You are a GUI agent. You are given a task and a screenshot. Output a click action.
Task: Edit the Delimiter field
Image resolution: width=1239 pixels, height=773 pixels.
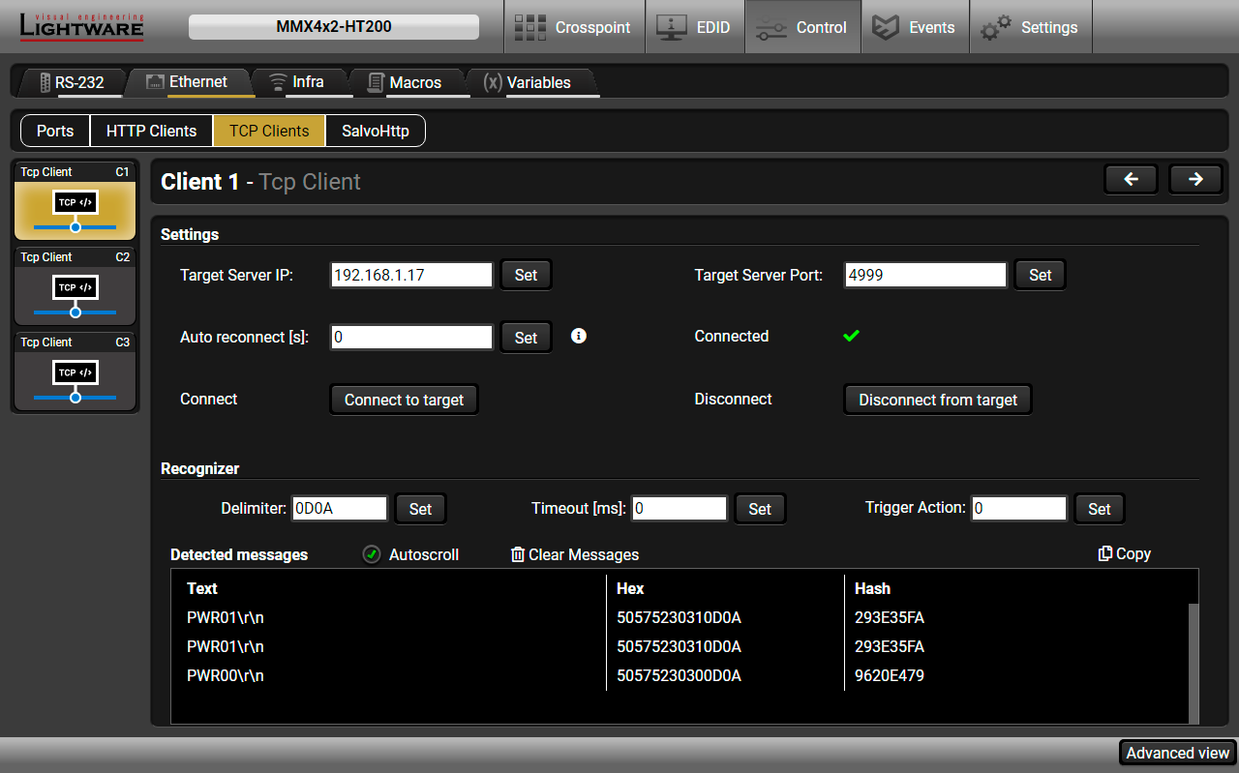[340, 508]
